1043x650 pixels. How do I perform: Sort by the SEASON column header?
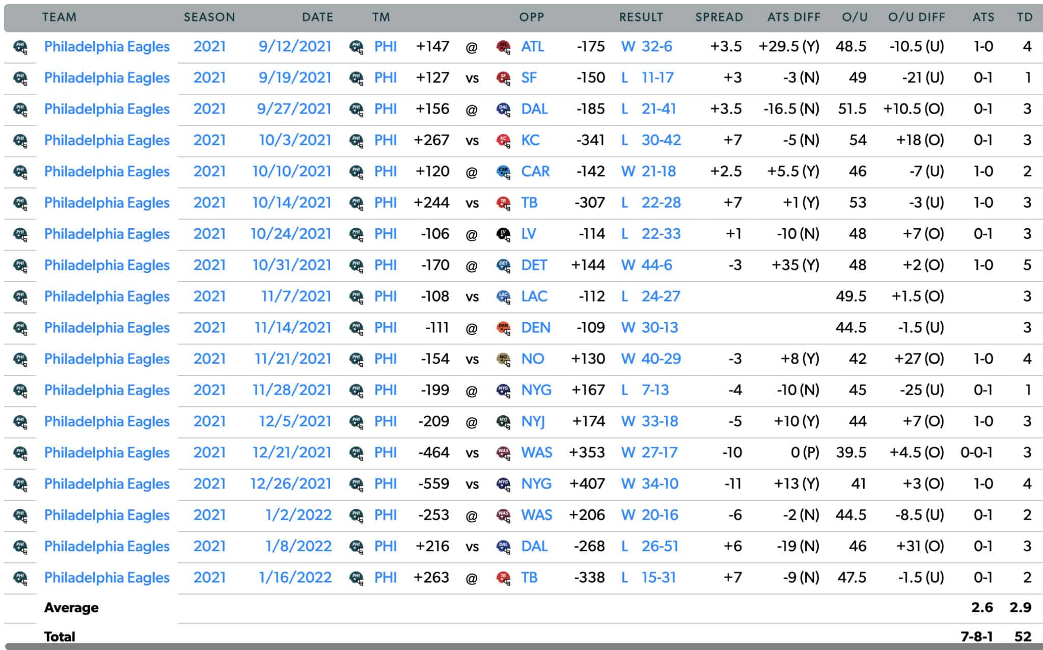[209, 17]
